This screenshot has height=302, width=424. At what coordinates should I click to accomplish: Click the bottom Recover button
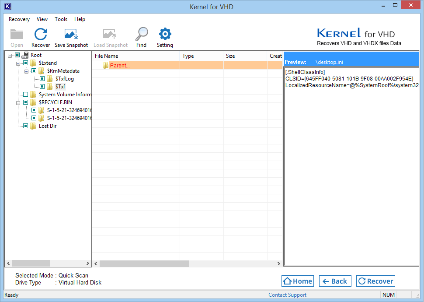tap(375, 281)
